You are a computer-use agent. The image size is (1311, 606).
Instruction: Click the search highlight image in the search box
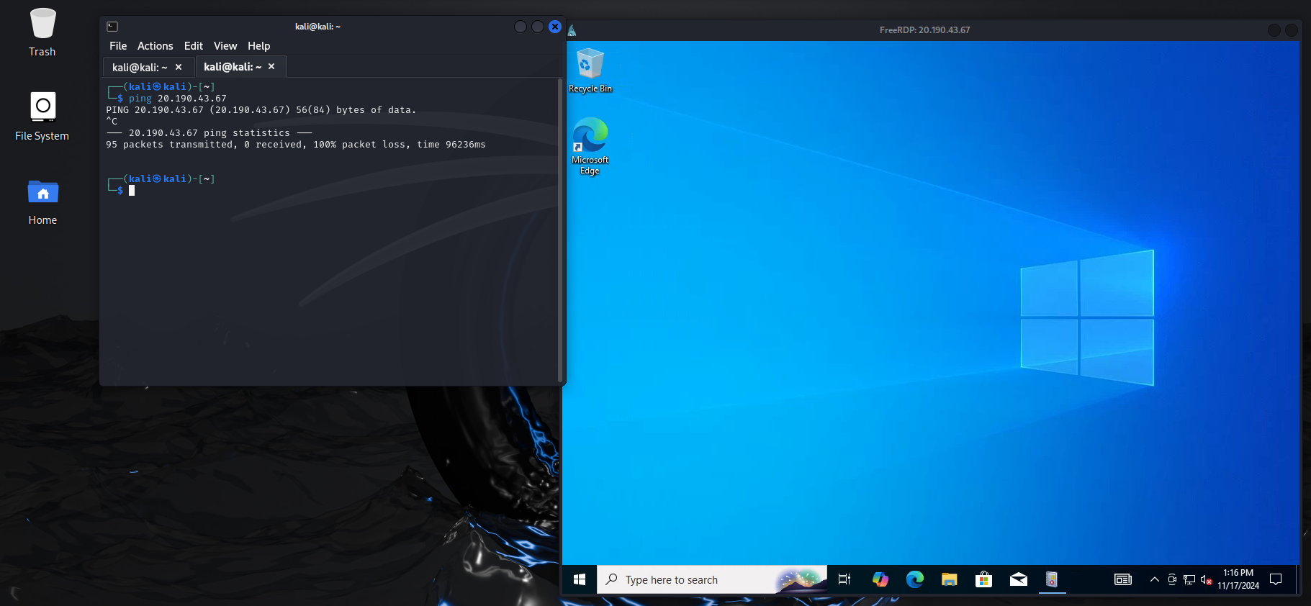801,579
